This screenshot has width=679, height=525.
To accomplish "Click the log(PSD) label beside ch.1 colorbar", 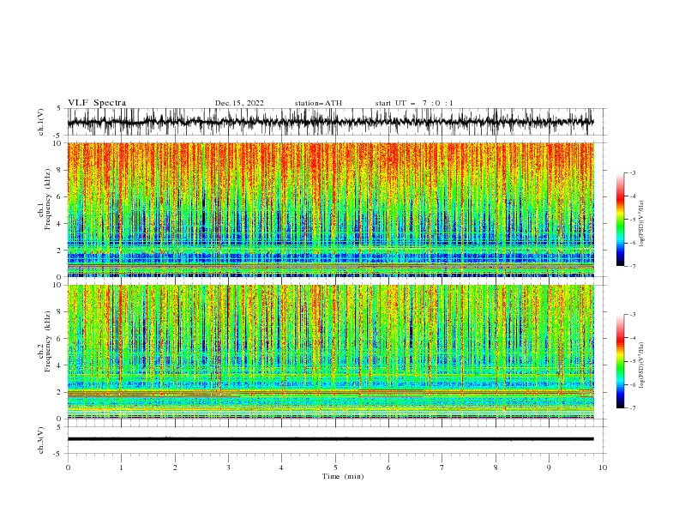I will (641, 224).
